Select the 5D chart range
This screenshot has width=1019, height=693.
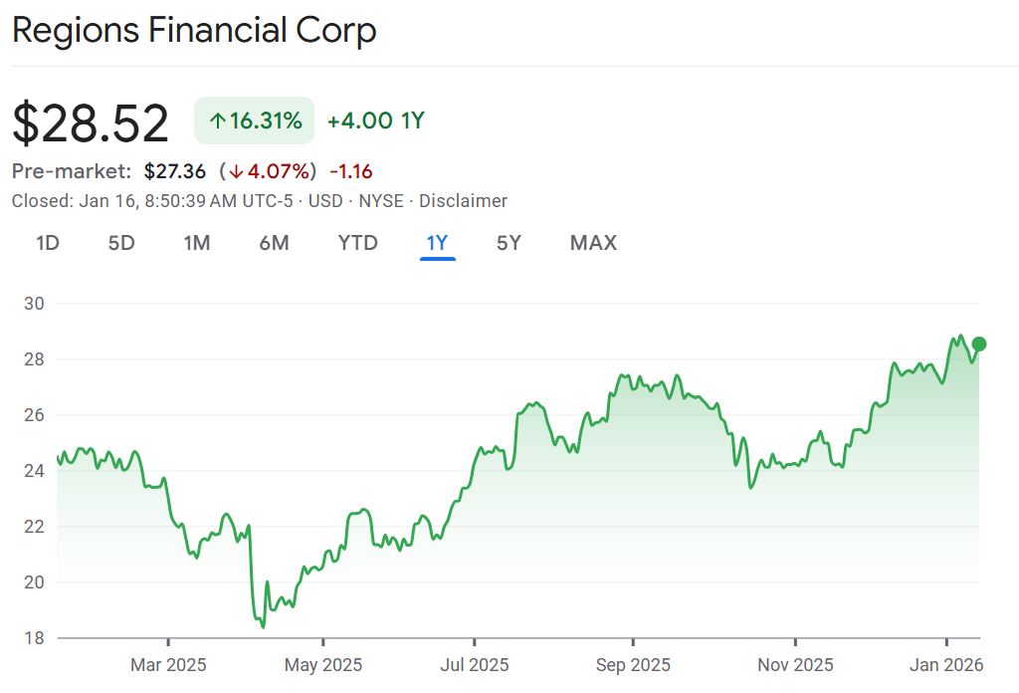121,243
